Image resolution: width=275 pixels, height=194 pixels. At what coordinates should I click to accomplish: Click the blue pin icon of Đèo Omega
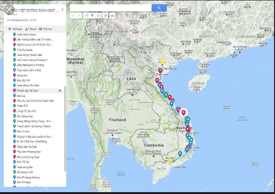(15, 182)
